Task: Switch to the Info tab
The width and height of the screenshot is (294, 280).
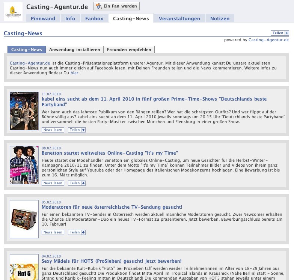Action: (x=70, y=18)
